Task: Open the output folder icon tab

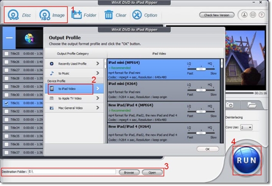Action: click(252, 104)
